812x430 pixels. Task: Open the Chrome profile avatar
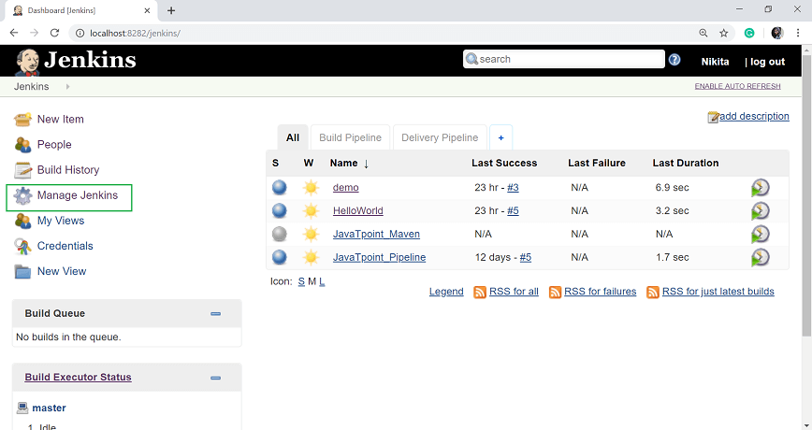click(x=776, y=33)
